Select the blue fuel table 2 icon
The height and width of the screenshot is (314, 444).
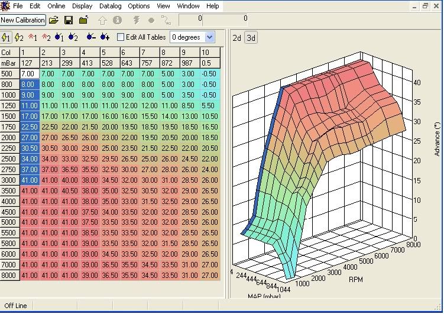point(73,37)
